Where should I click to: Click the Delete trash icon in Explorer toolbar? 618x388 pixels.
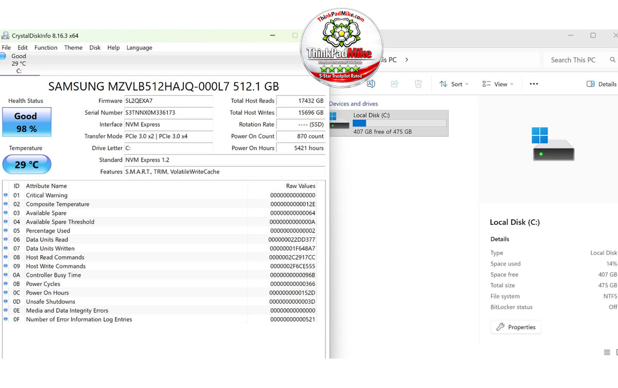click(x=419, y=84)
